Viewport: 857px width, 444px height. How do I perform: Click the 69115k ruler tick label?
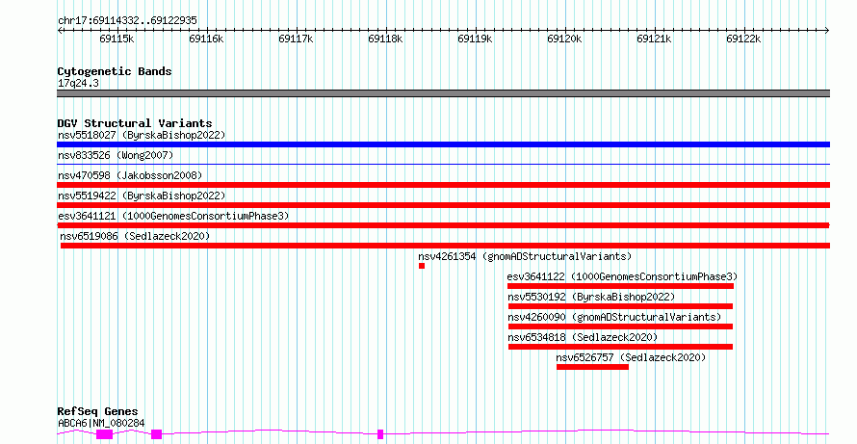tap(117, 39)
